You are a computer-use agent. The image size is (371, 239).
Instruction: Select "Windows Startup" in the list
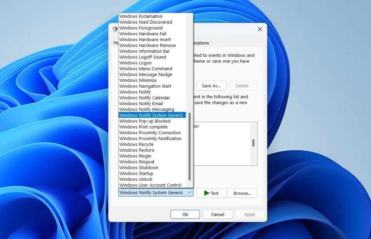pos(136,173)
